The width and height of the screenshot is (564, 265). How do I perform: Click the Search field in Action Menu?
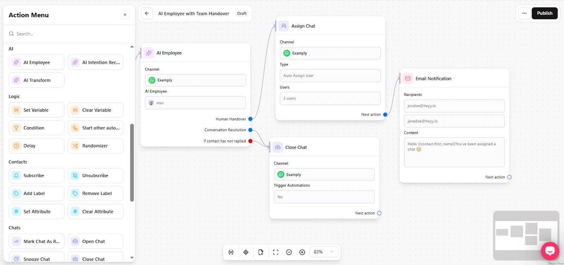(x=69, y=34)
